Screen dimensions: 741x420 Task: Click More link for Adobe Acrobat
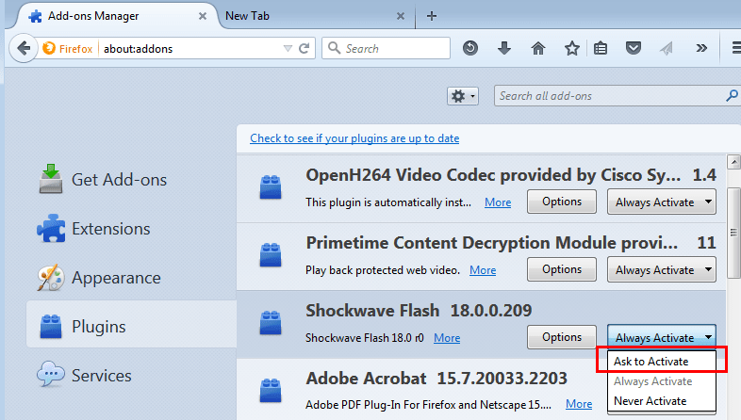click(x=579, y=404)
